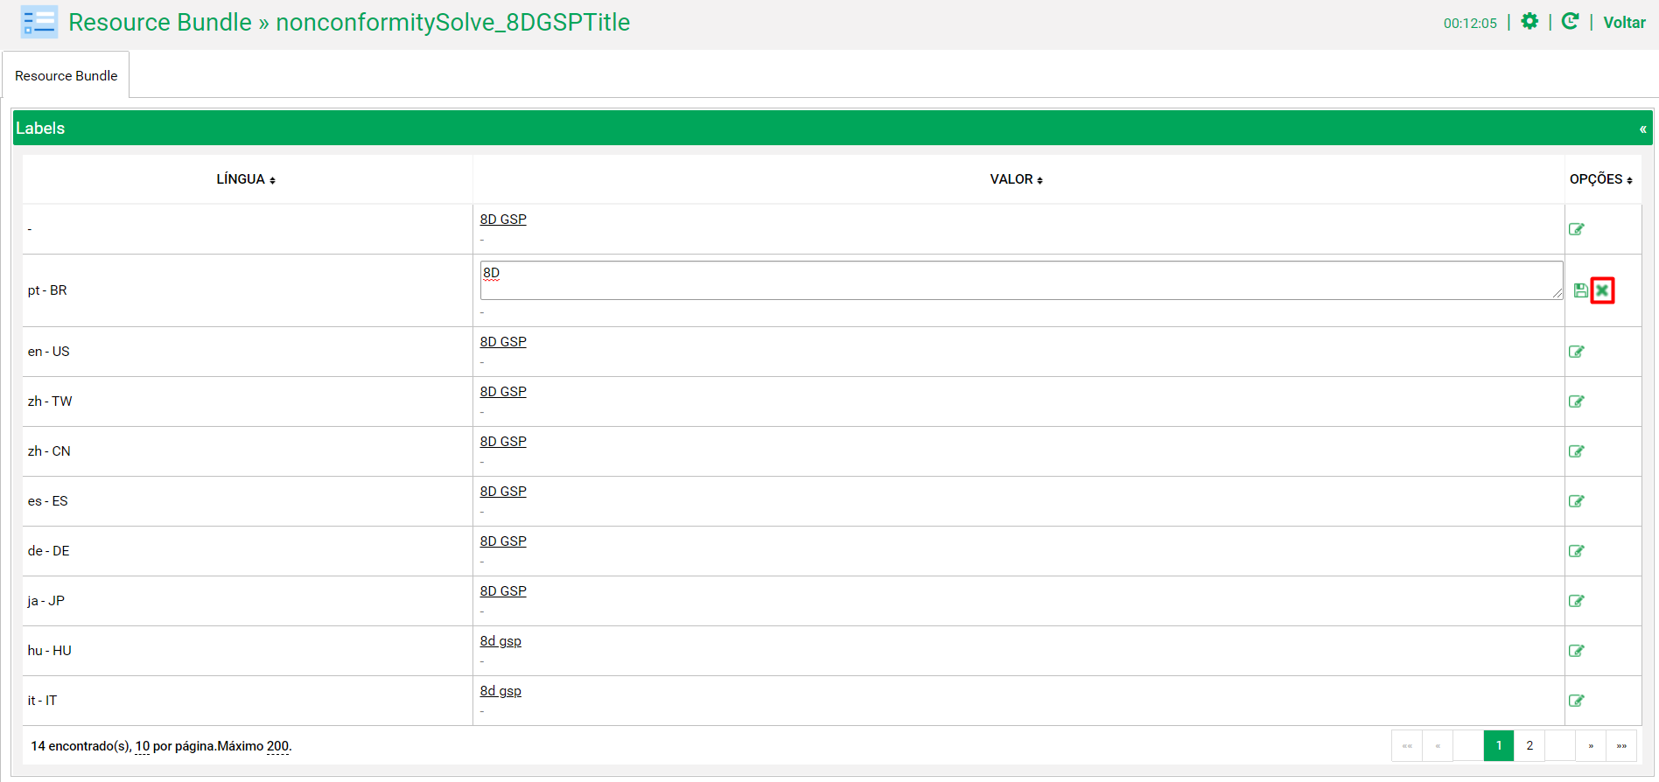Go to previous page arrow
Image resolution: width=1659 pixels, height=782 pixels.
pyautogui.click(x=1438, y=745)
